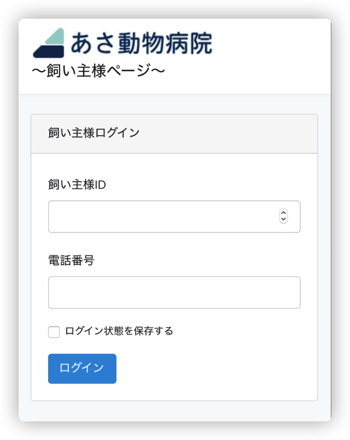The width and height of the screenshot is (350, 440).
Task: Focus the 電話番号 text input field
Action: click(174, 292)
